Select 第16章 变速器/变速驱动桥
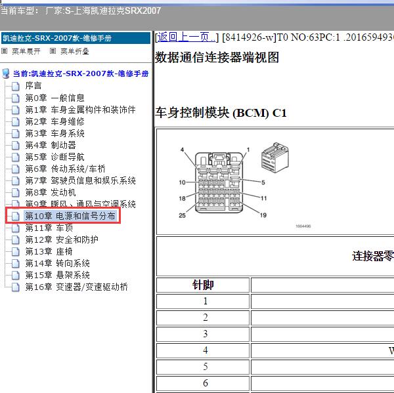Viewport: 394px width, 393px height. pos(76,287)
